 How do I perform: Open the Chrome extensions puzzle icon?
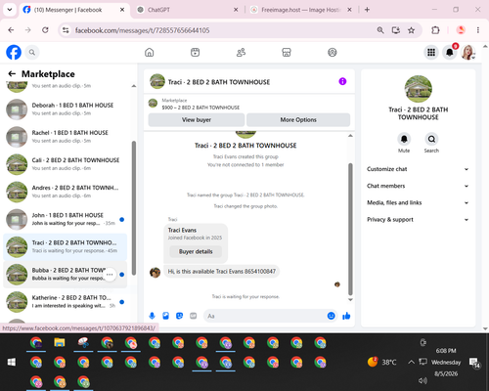tap(435, 30)
